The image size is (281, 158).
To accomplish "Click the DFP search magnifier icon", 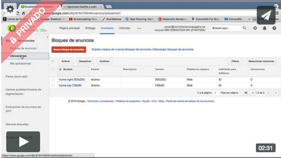I will coord(244,28).
